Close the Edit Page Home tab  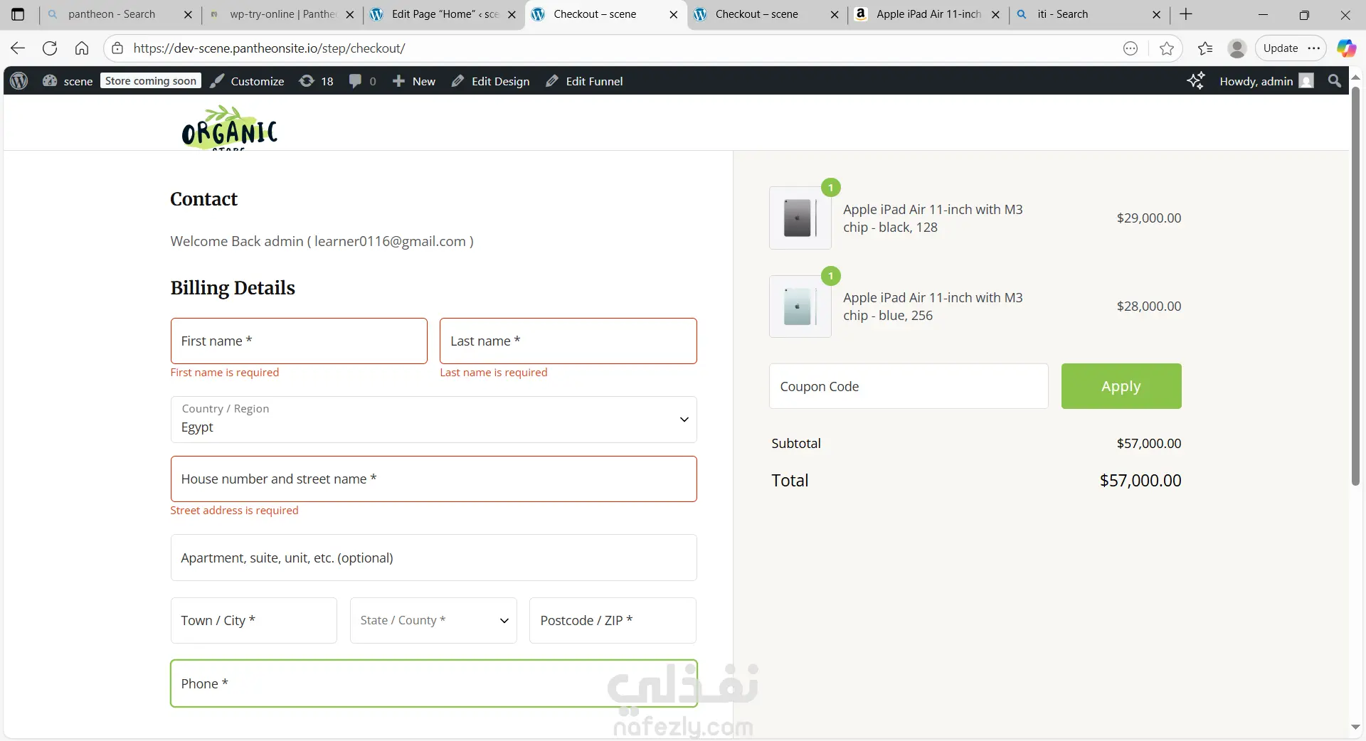click(x=512, y=14)
